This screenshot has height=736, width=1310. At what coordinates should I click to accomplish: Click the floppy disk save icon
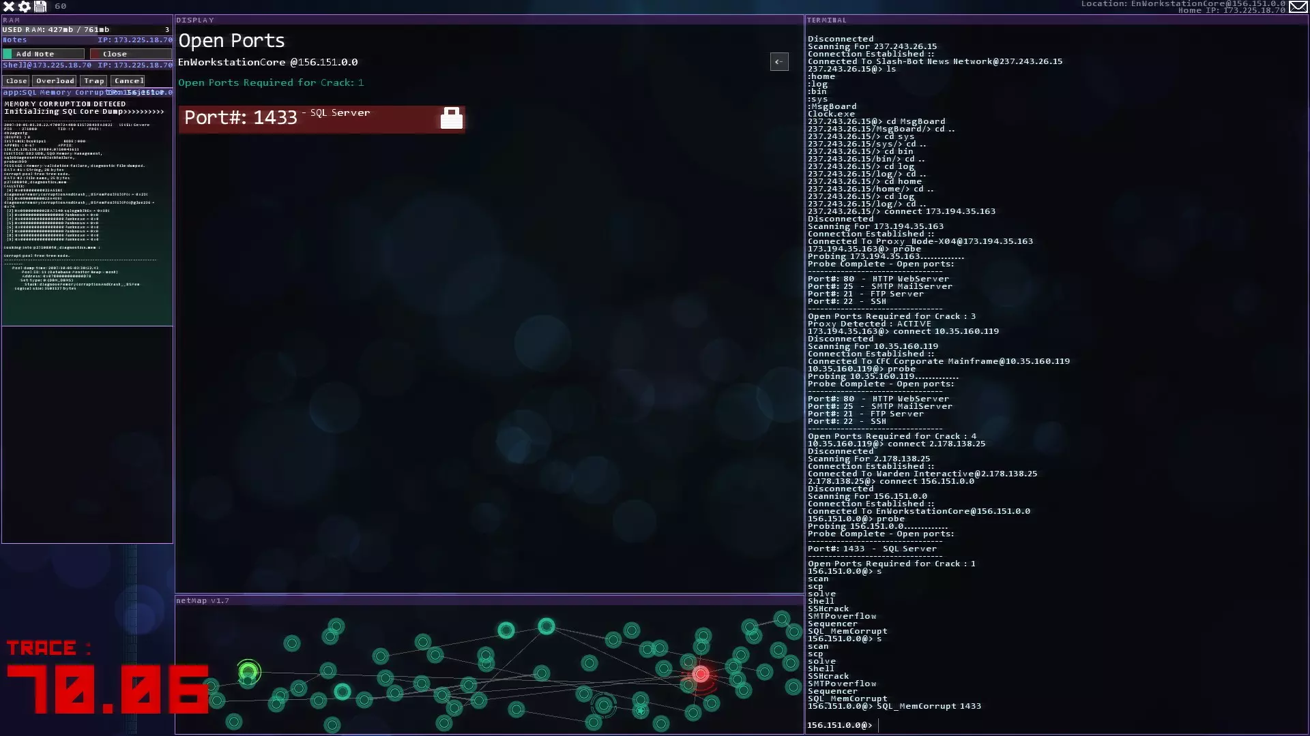point(40,6)
